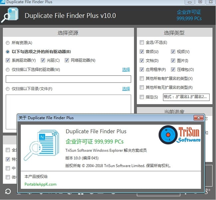
Task: Uncheck the 光驱(C) checkbox
Action: coord(43,60)
